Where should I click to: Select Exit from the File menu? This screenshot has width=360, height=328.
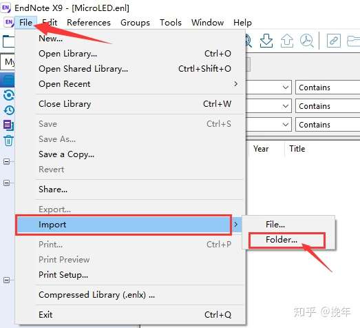coord(129,315)
